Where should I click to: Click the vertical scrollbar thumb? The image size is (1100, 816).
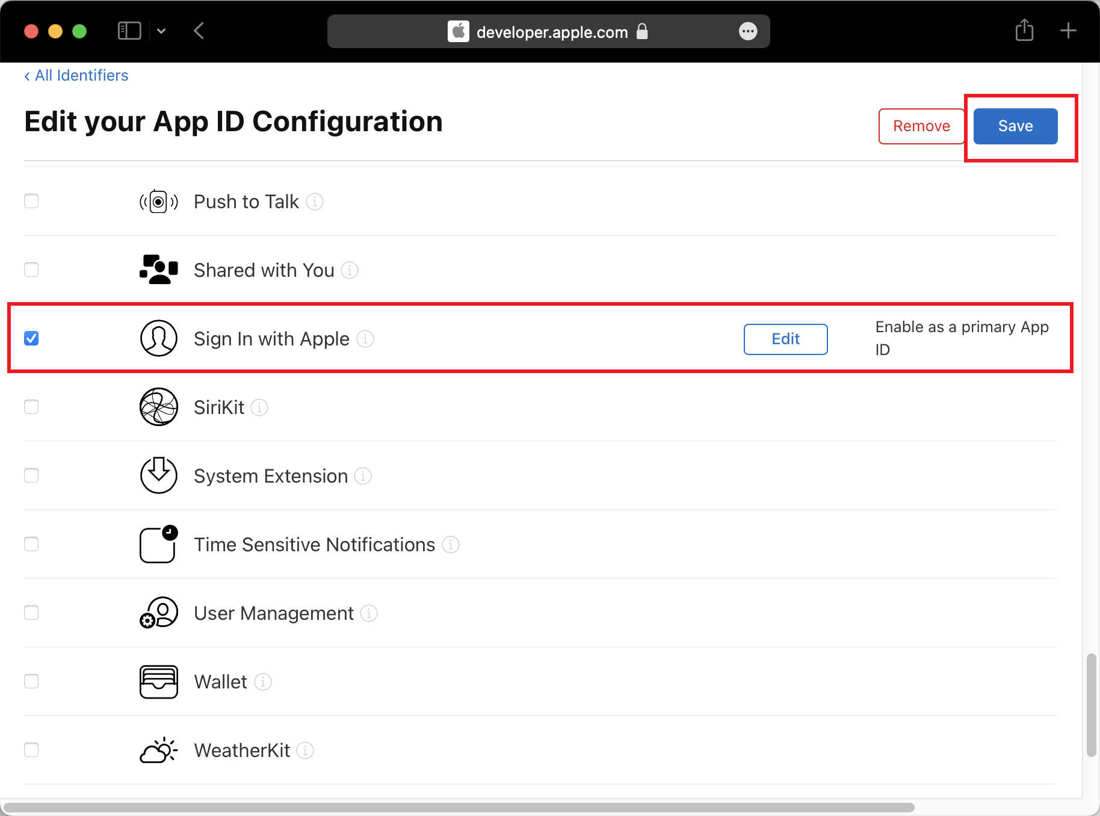coord(1092,705)
